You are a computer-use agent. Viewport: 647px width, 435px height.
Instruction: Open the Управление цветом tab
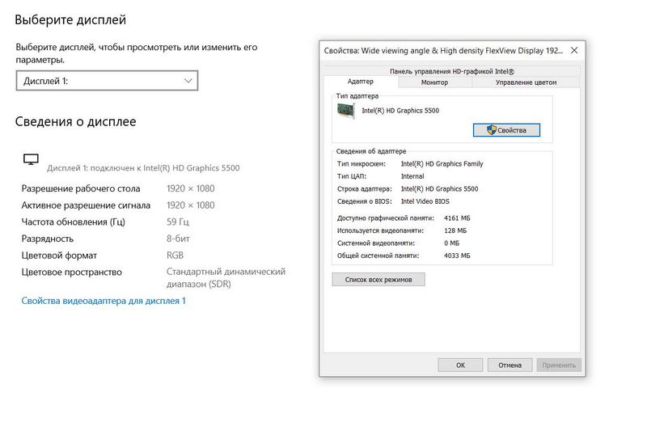526,82
